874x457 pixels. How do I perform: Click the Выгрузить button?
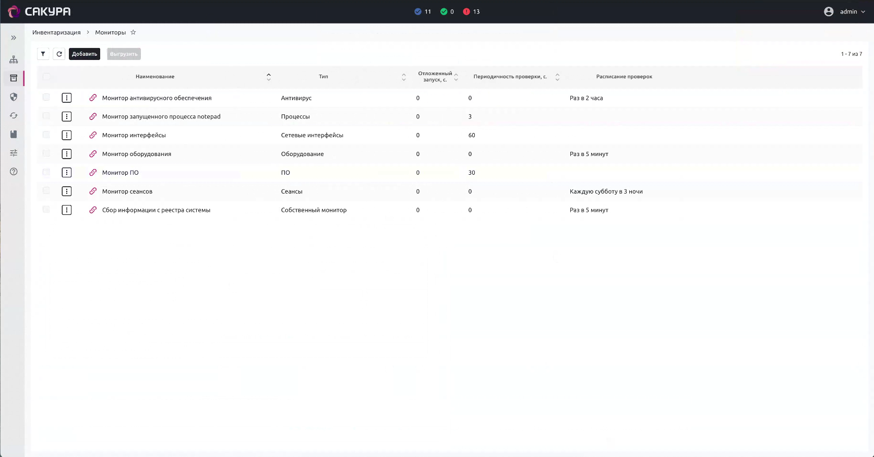click(x=124, y=54)
